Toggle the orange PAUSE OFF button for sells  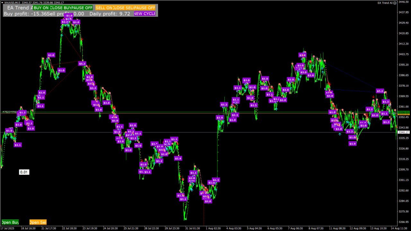pyautogui.click(x=145, y=8)
